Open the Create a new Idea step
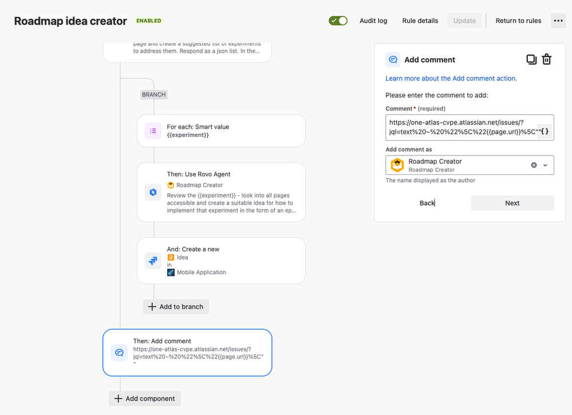 point(221,261)
